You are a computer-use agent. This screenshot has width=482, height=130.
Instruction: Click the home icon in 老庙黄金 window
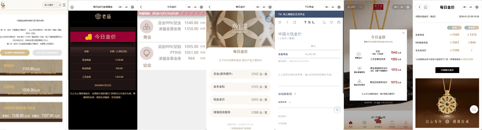72,7
